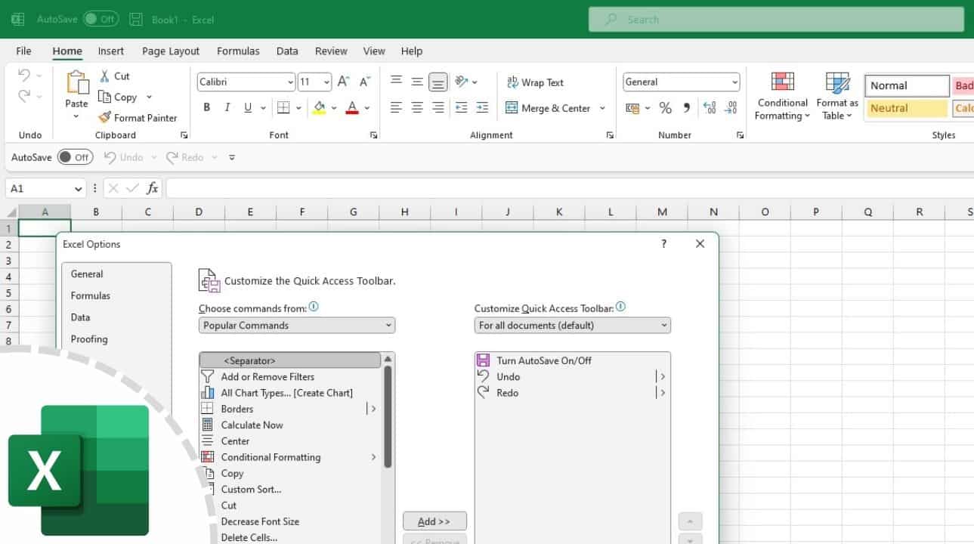This screenshot has height=544, width=974.
Task: Select Calculate Now in commands list
Action: tap(252, 425)
